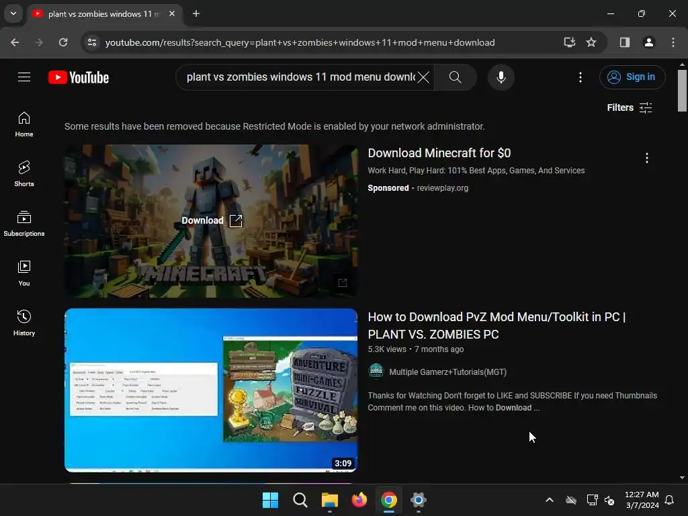
Task: Click the Restricted Mode notice text
Action: click(275, 126)
